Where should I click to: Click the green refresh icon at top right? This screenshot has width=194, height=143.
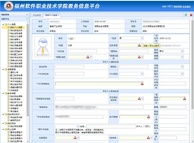[186, 15]
